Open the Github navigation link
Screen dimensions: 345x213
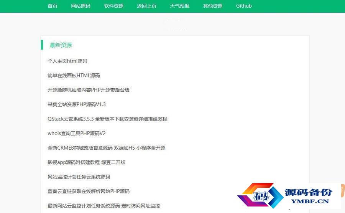point(244,6)
